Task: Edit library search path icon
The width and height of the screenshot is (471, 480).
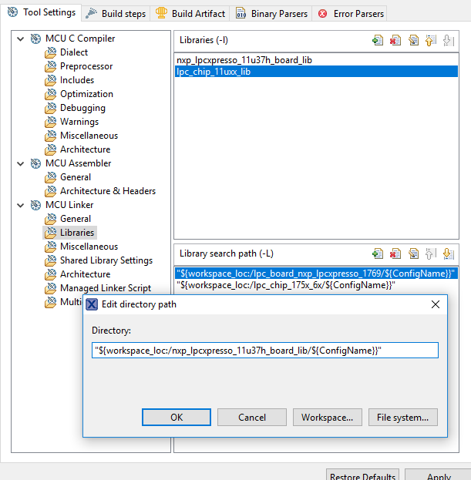Action: click(x=413, y=253)
